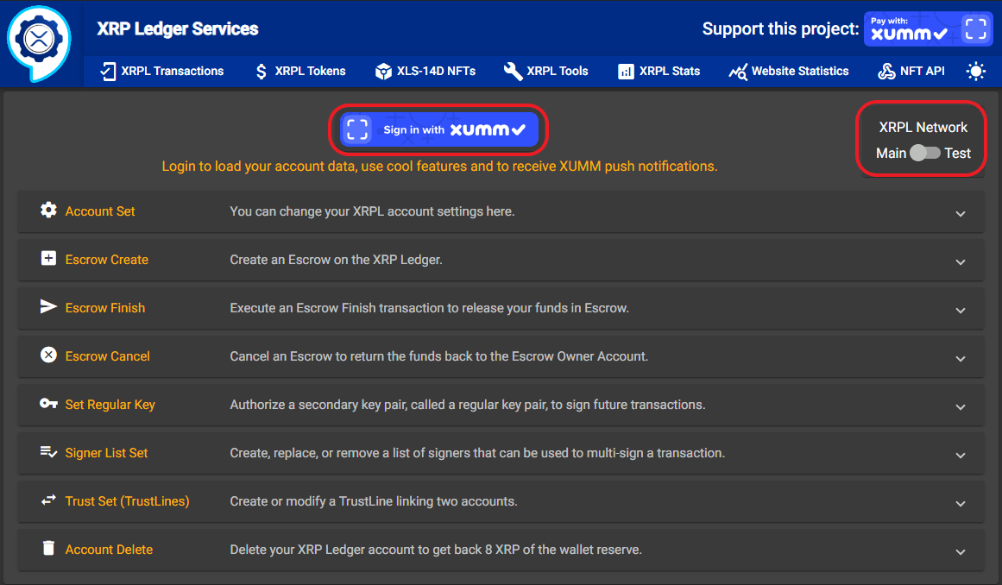Click the swap arrows icon beside Trust Set
The image size is (1002, 585).
click(48, 500)
